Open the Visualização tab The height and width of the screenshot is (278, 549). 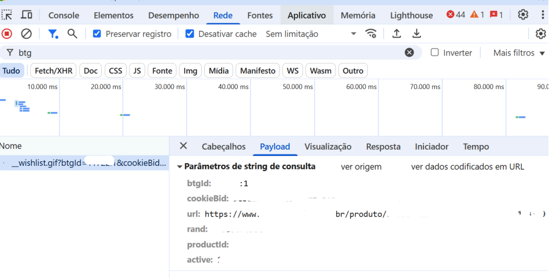327,147
